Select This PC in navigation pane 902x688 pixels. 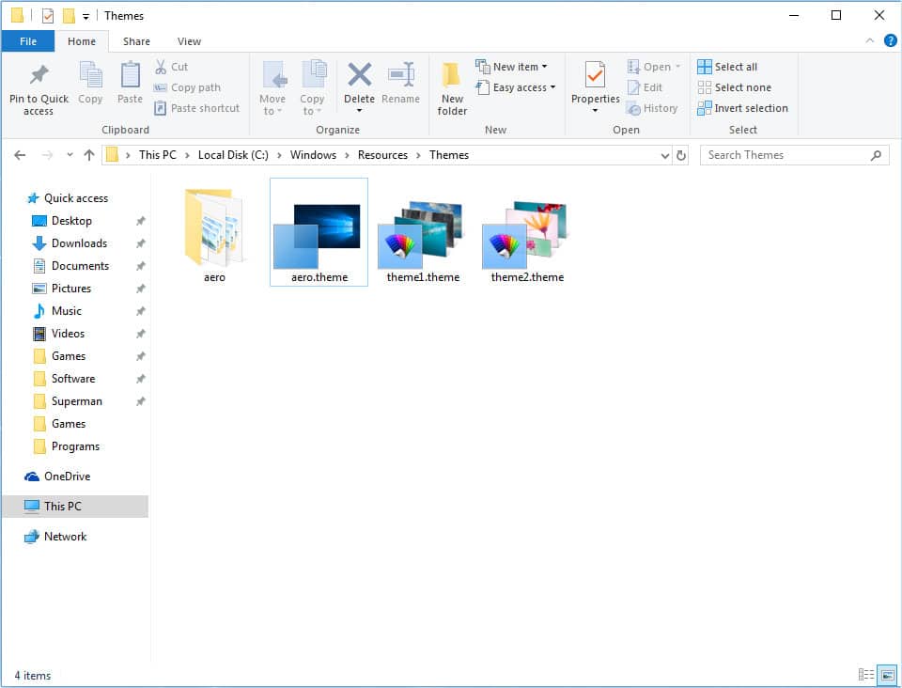(x=75, y=507)
